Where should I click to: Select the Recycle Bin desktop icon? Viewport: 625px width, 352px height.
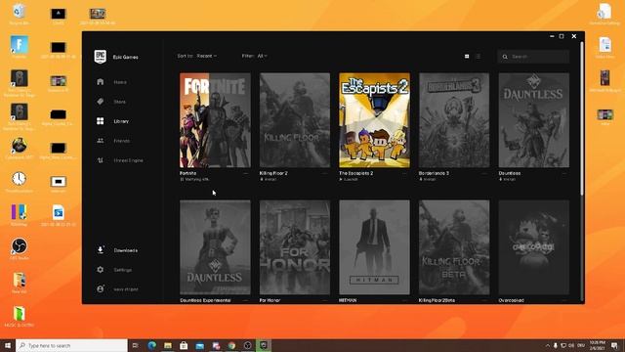point(19,15)
